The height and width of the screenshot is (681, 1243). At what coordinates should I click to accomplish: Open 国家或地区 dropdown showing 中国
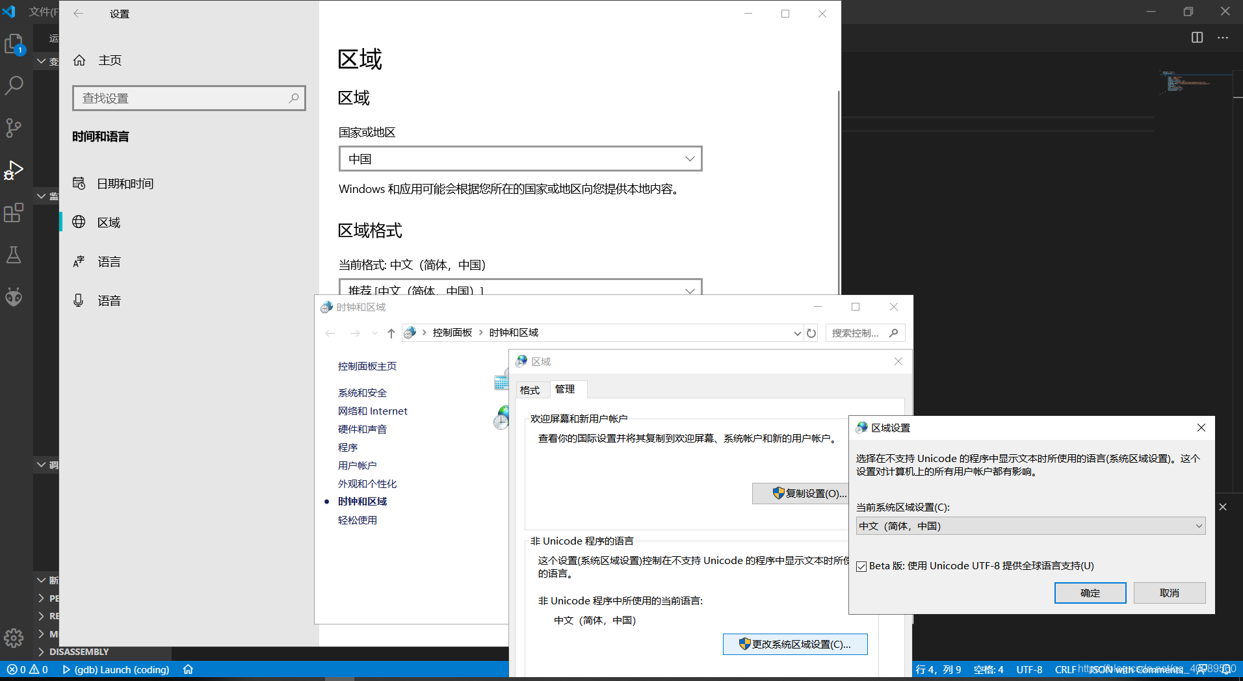click(521, 159)
